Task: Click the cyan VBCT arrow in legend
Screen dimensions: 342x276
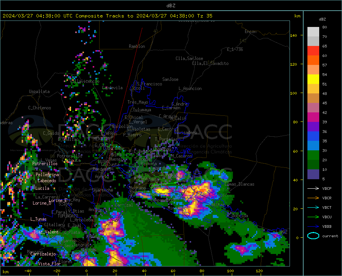Action: coord(313,207)
